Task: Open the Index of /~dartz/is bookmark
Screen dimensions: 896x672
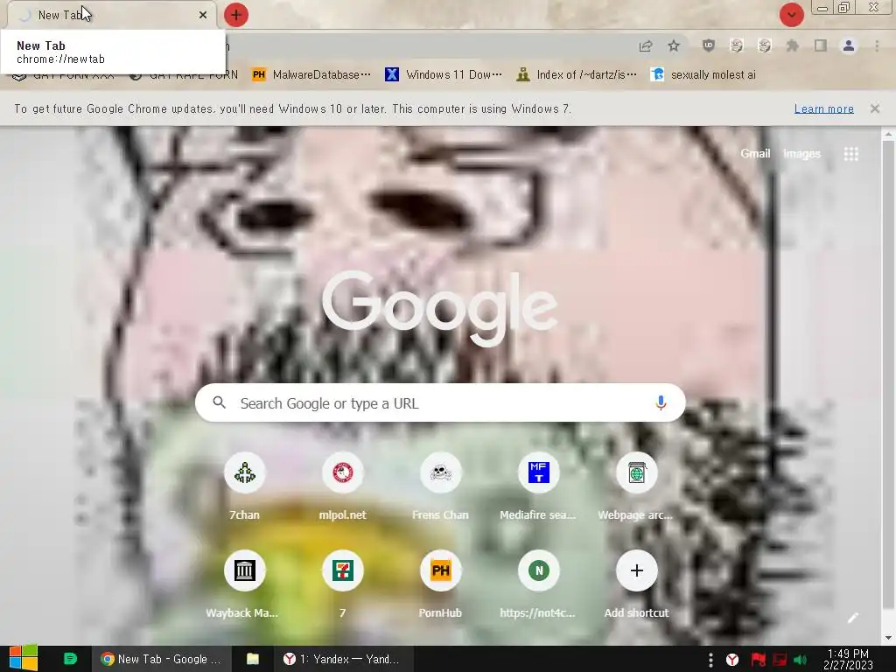Action: point(577,75)
